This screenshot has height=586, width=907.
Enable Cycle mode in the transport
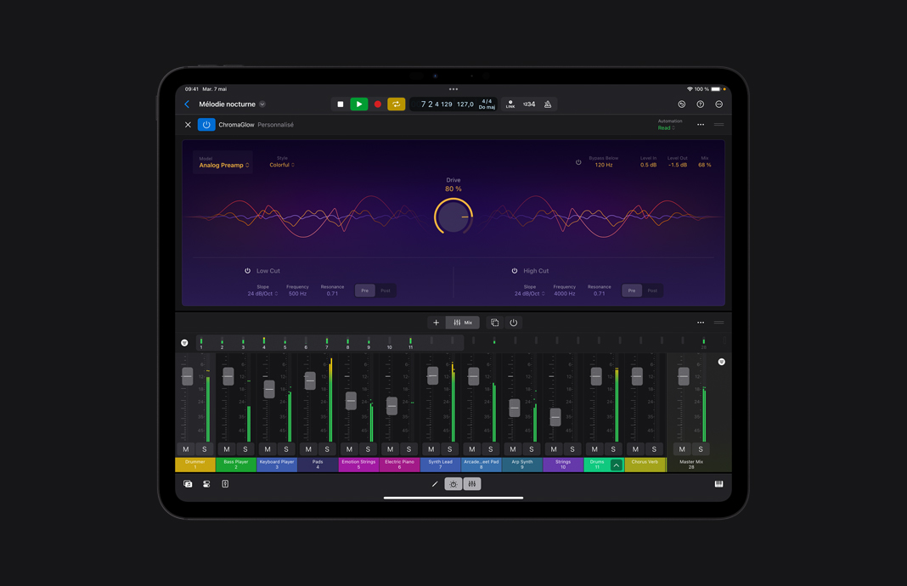pyautogui.click(x=396, y=104)
